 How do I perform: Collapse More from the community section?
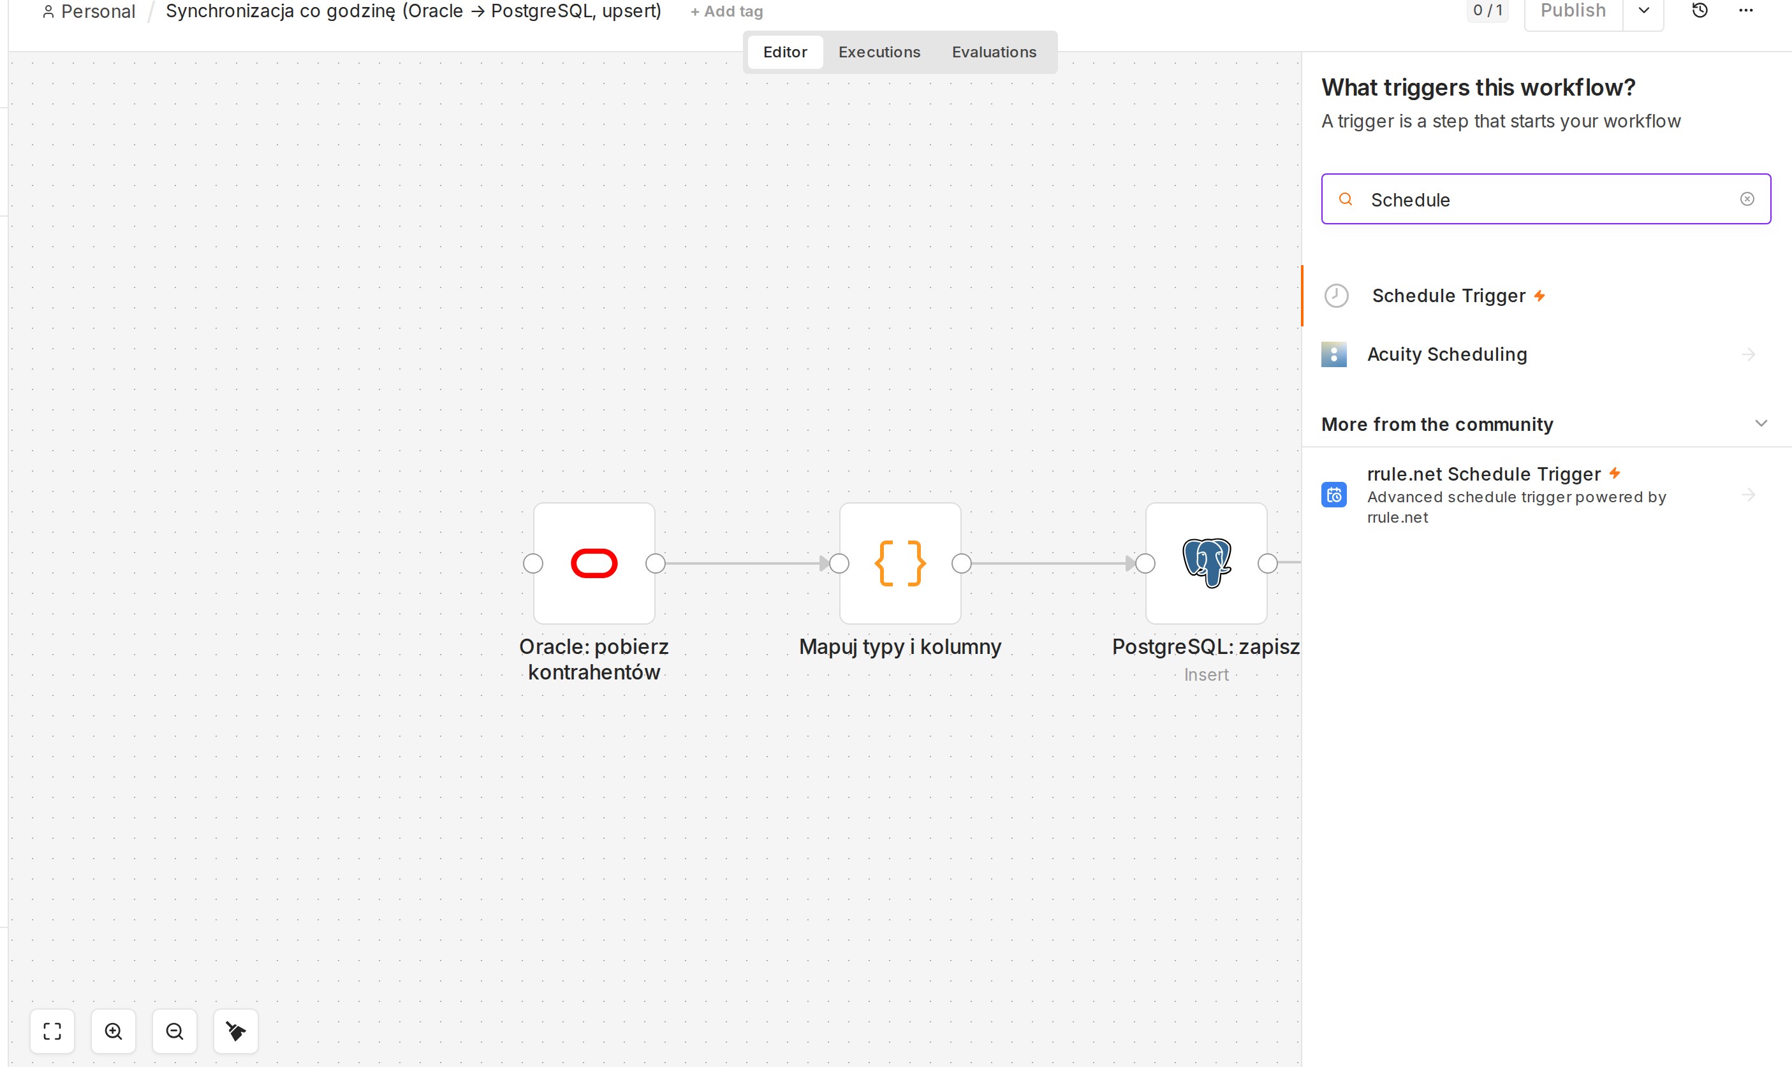pyautogui.click(x=1761, y=423)
